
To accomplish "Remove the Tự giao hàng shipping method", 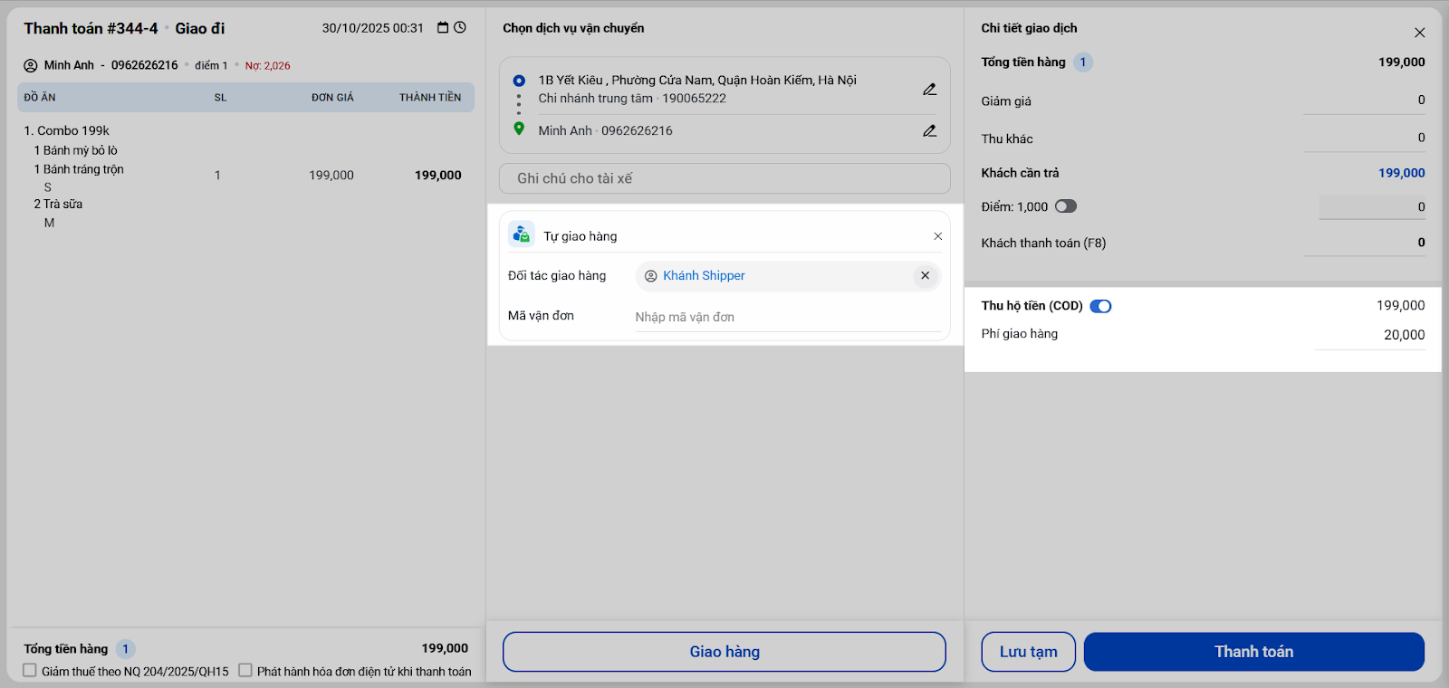I will coord(937,236).
